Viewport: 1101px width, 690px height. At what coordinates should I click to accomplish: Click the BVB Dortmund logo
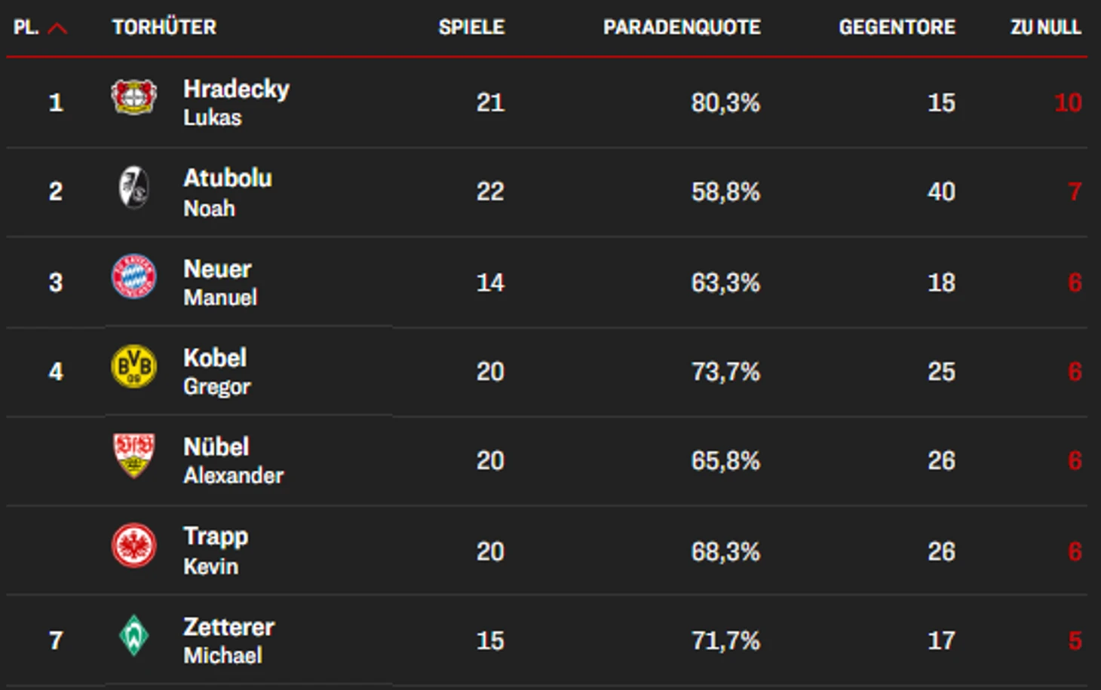133,366
